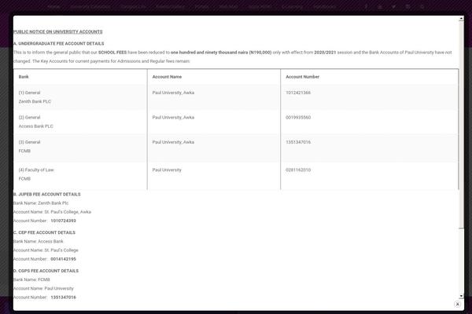The width and height of the screenshot is (472, 314).
Task: Click account number 1012421366
Action: (x=298, y=93)
